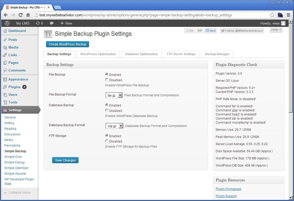
Task: Open WP Developer Plugin Stats link
Action: coord(19,181)
